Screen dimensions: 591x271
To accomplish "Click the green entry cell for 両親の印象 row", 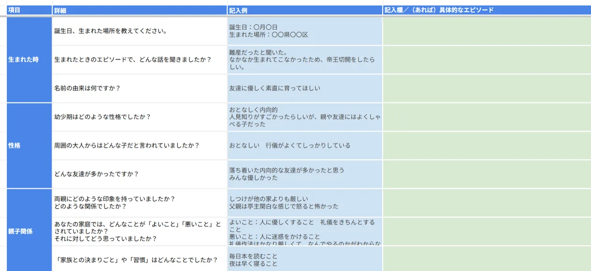I will point(487,203).
